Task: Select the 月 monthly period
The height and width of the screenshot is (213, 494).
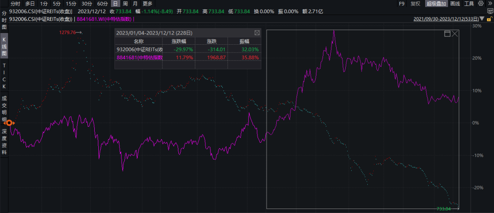Action: (135, 4)
